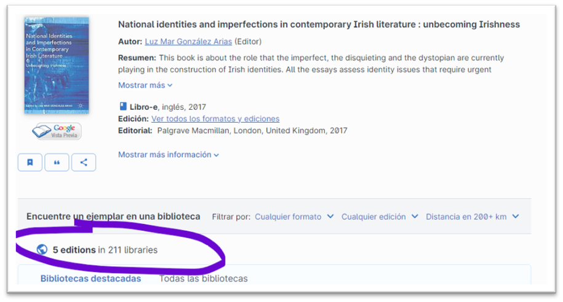Open the book cover thumbnail image
This screenshot has height=302, width=563.
coord(57,65)
